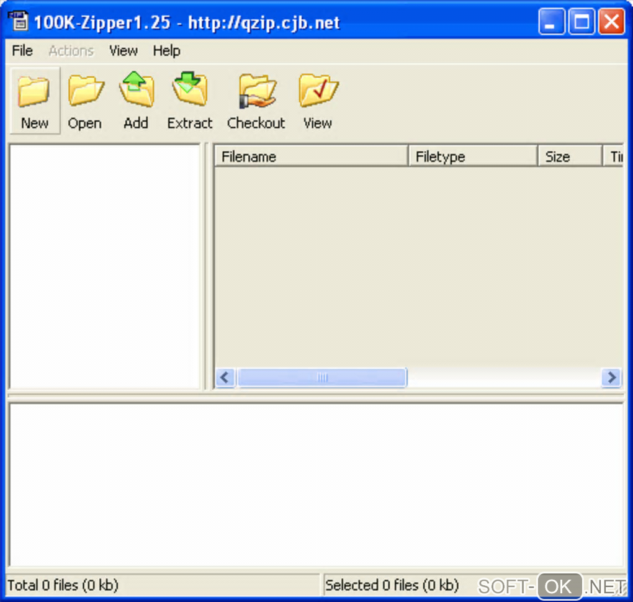Click the application icon in title bar
The image size is (633, 602).
coord(19,21)
